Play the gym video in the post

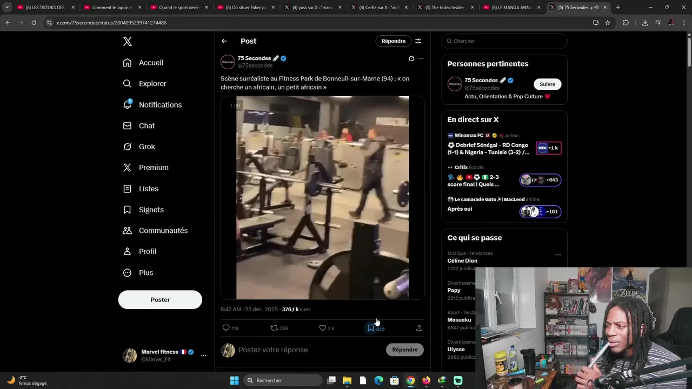322,198
